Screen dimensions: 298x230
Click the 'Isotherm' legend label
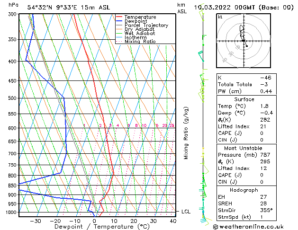click(135, 37)
